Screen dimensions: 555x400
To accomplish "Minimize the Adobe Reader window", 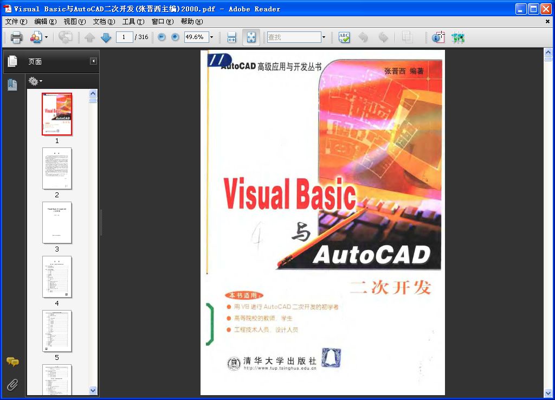I will point(521,9).
